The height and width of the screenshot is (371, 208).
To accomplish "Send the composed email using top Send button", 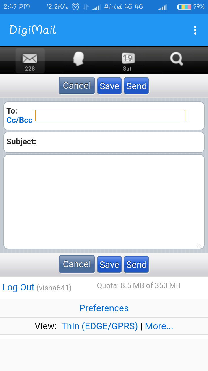I will (136, 86).
